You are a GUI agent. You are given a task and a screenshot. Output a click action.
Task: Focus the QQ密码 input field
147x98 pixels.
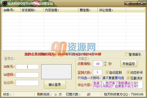pos(27,75)
